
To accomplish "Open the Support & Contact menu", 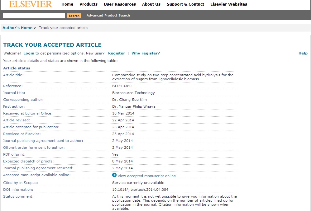I will tap(185, 4).
